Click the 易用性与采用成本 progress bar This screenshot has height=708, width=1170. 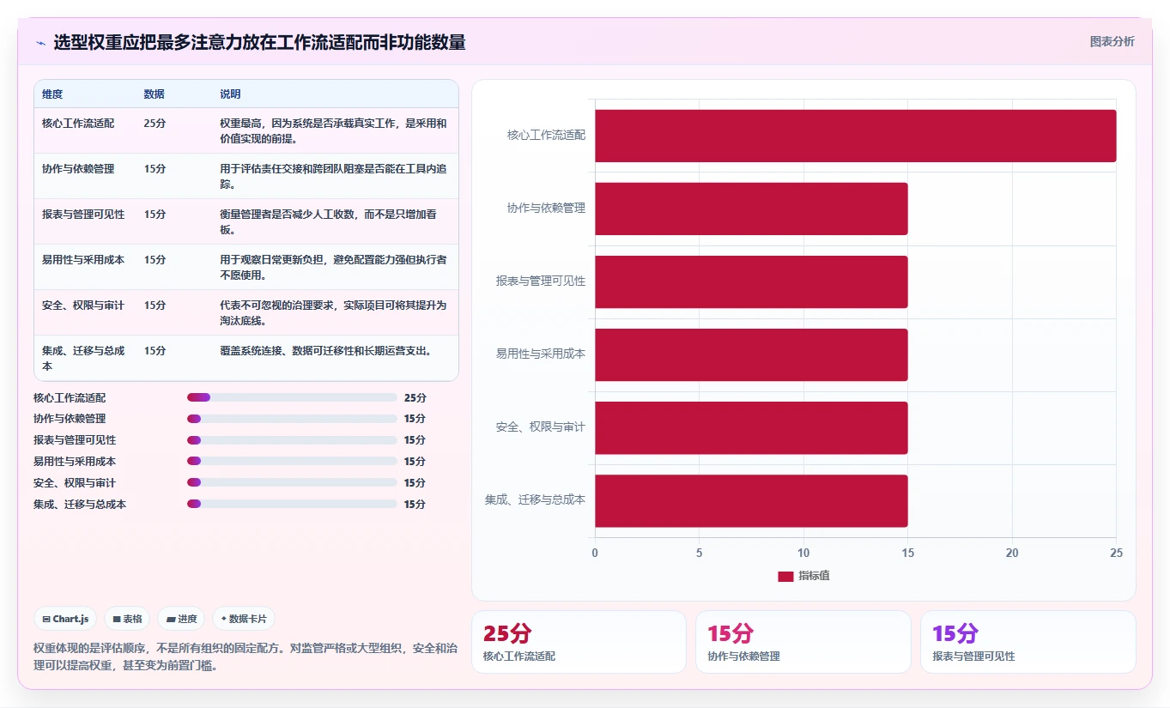click(x=292, y=462)
